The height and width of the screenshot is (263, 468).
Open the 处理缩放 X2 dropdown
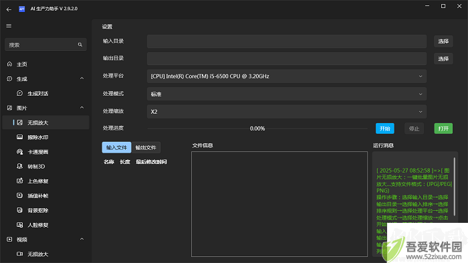point(287,112)
